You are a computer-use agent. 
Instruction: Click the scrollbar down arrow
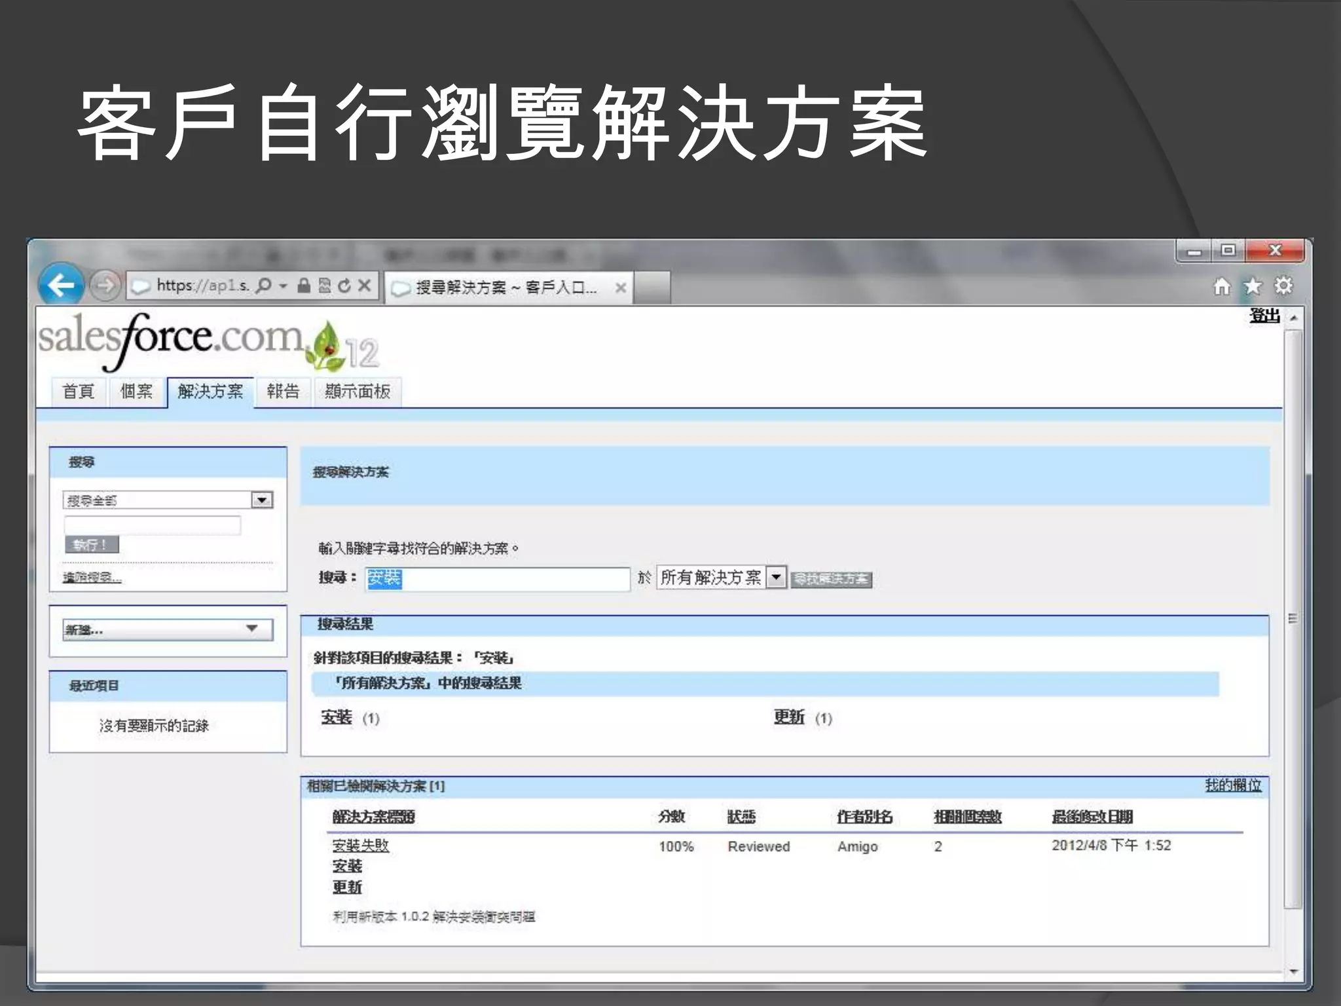[x=1293, y=972]
